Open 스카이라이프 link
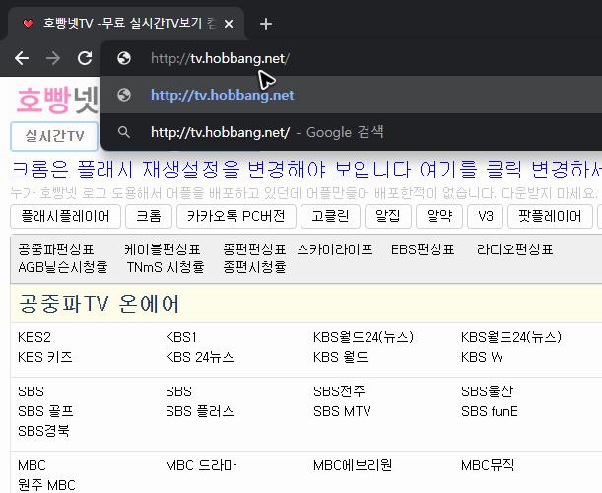The height and width of the screenshot is (493, 602). point(335,249)
